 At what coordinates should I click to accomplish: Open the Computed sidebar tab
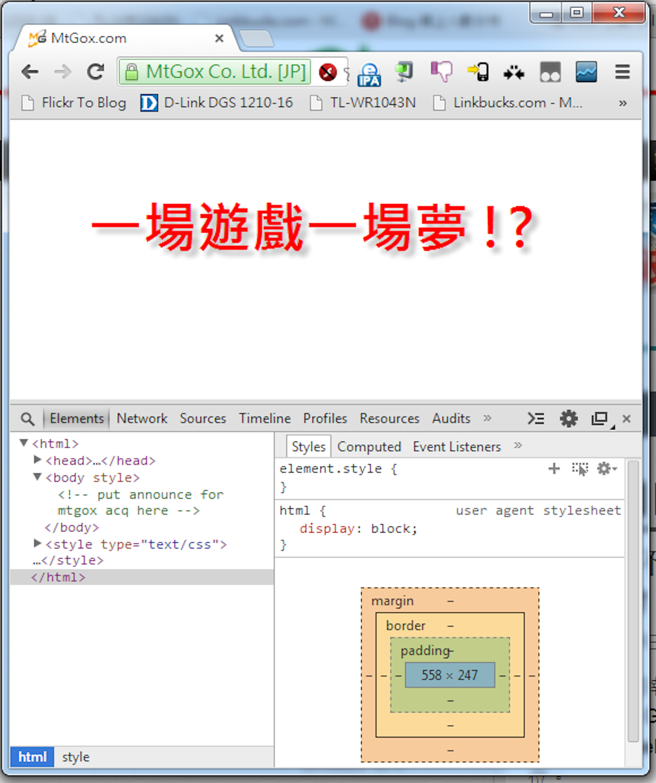(369, 447)
